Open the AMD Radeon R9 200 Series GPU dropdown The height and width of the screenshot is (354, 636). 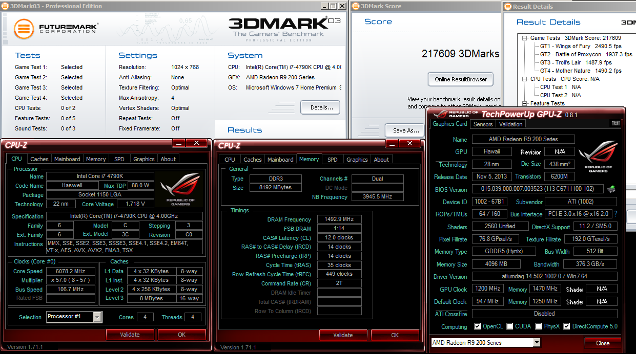[537, 343]
